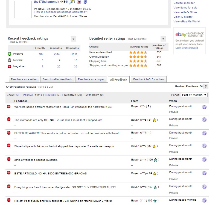Viewport: 218px width, 205px height.
Task: Click the Communication star rating
Action: (138, 57)
